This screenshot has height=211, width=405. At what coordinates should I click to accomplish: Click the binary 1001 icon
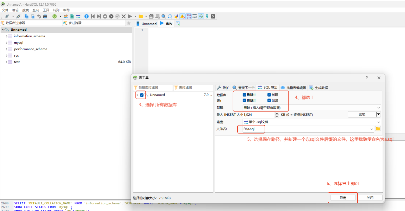pyautogui.click(x=189, y=16)
